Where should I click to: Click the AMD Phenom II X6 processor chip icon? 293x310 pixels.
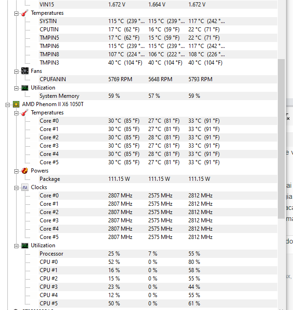(16, 104)
